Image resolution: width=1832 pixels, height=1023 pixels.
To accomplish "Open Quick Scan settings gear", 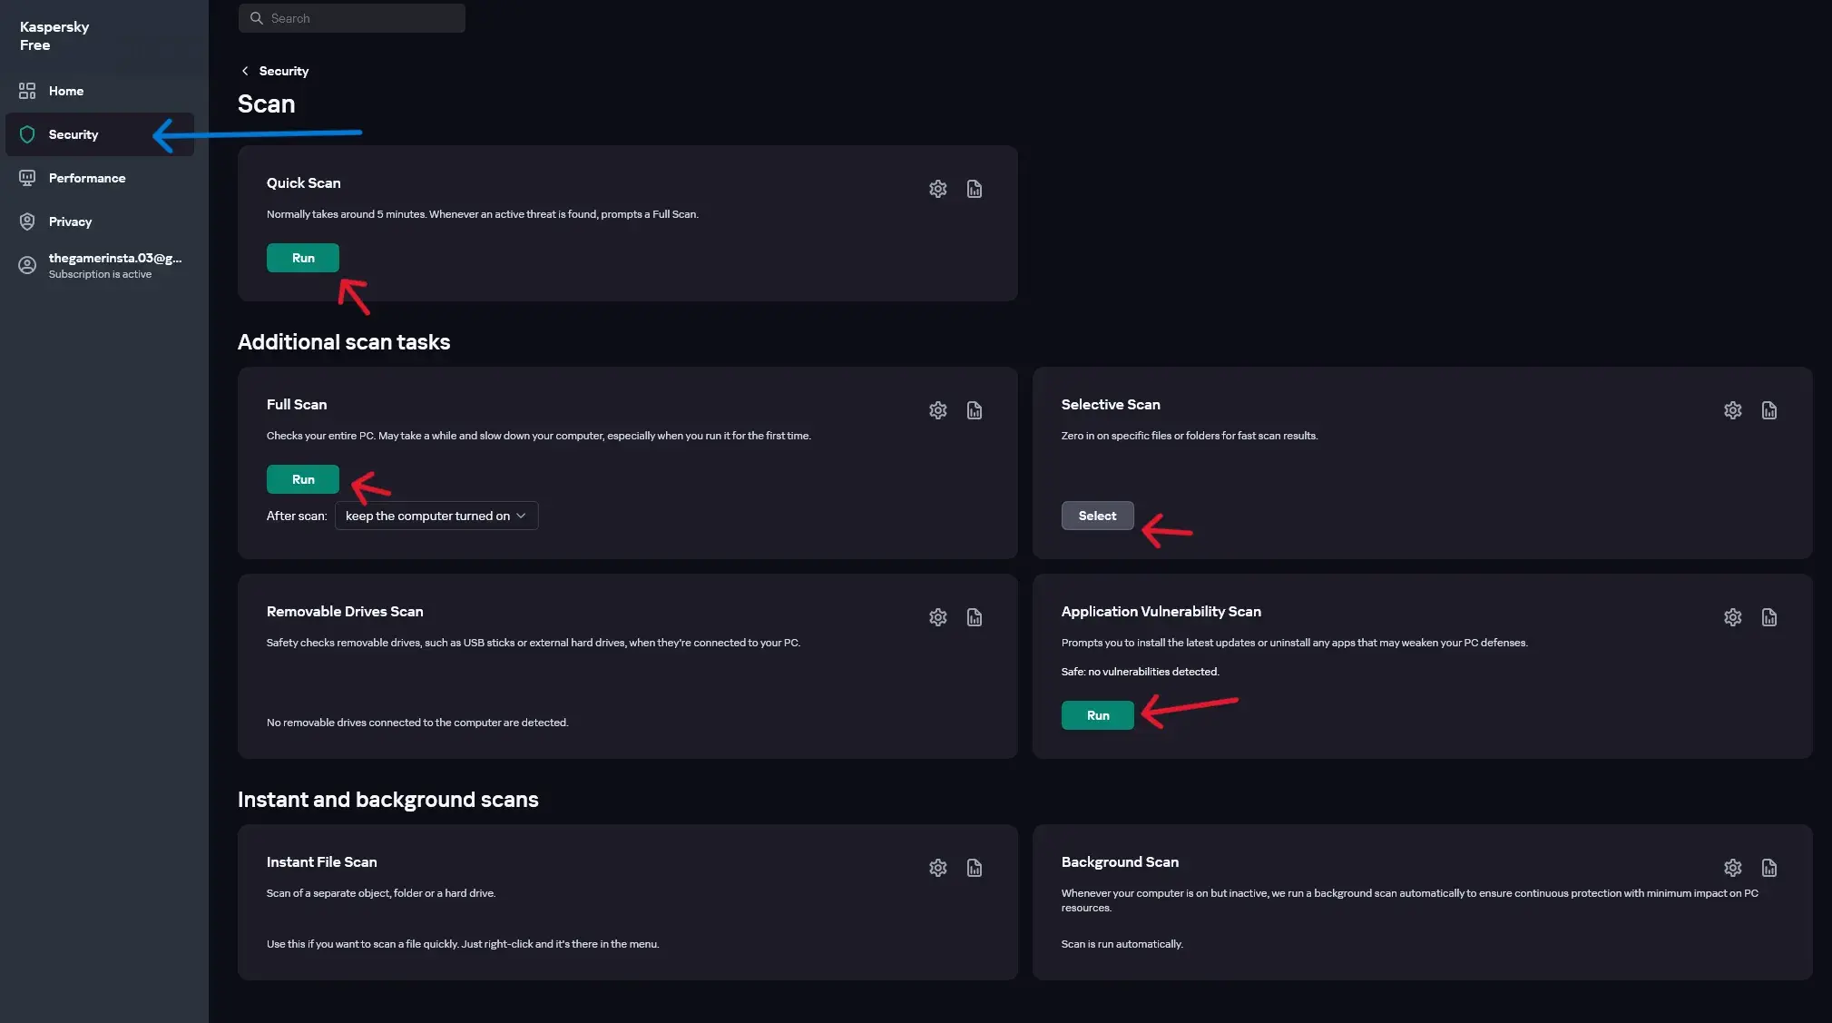I will [937, 189].
